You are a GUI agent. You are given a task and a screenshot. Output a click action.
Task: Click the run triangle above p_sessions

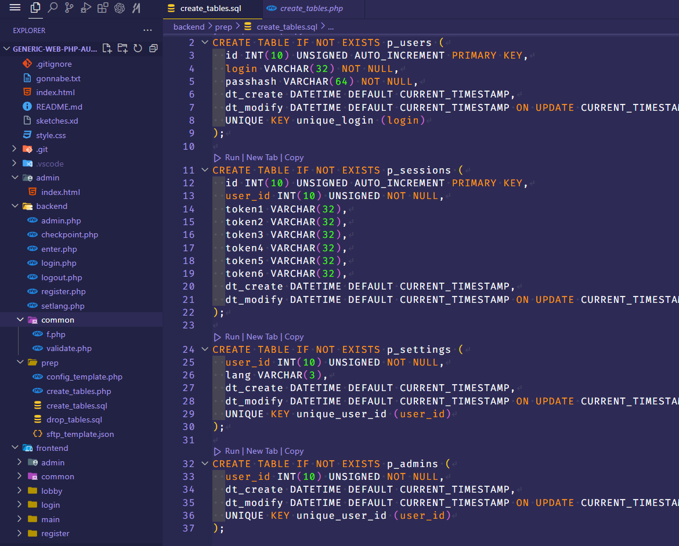pyautogui.click(x=218, y=158)
